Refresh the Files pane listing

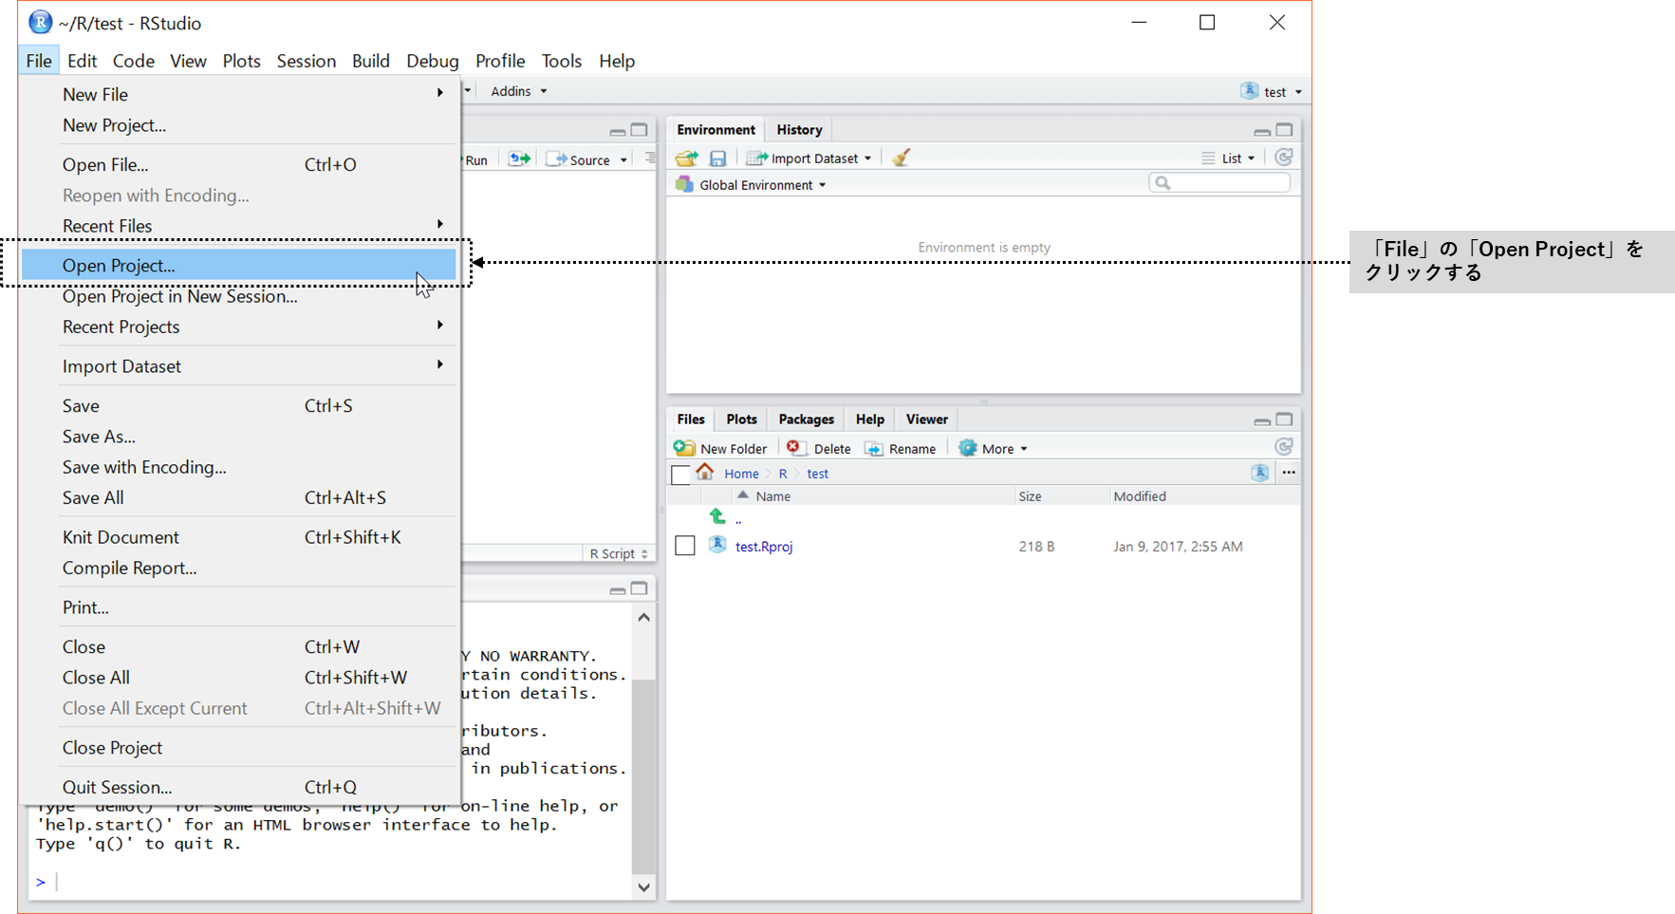pyautogui.click(x=1283, y=447)
